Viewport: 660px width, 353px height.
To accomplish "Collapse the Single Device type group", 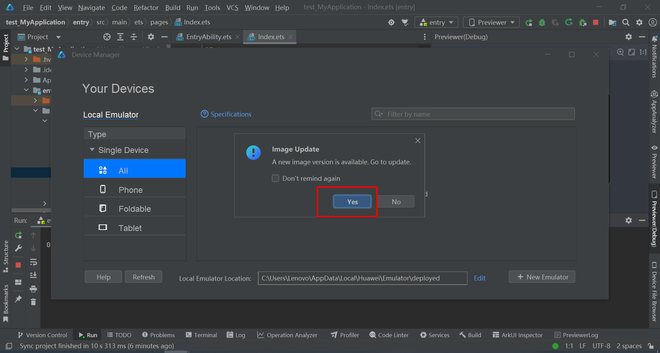I will point(92,150).
